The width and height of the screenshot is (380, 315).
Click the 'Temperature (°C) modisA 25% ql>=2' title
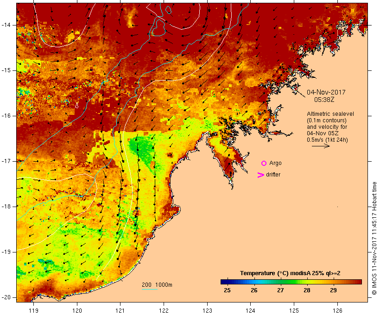(x=290, y=273)
